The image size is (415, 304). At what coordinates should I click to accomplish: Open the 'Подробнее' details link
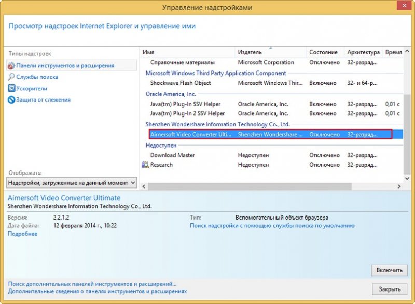point(22,234)
